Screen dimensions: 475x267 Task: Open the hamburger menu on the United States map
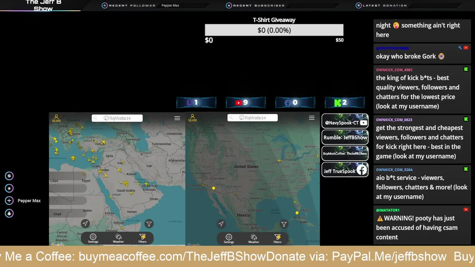pyautogui.click(x=312, y=118)
